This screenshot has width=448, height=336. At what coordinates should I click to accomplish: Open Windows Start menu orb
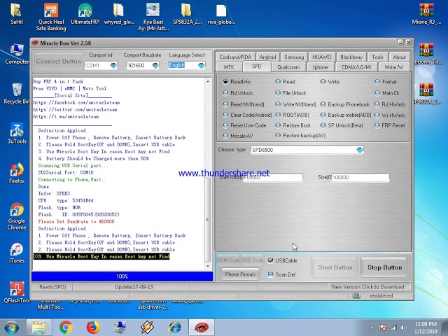[x=11, y=328]
